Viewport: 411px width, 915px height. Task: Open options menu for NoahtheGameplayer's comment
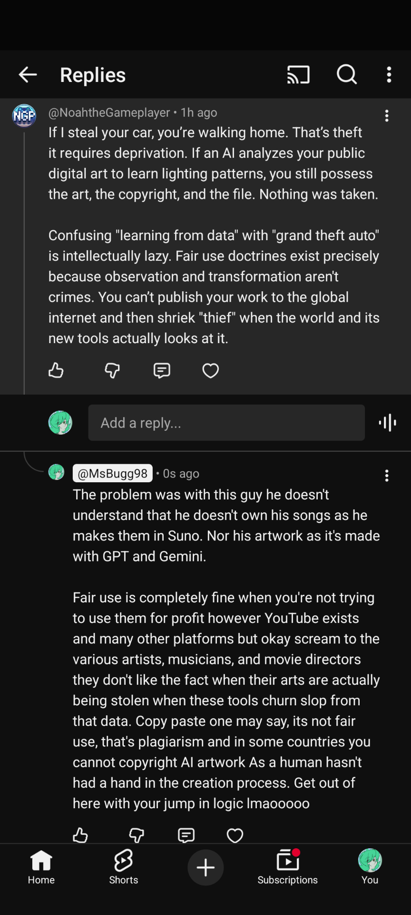(387, 116)
